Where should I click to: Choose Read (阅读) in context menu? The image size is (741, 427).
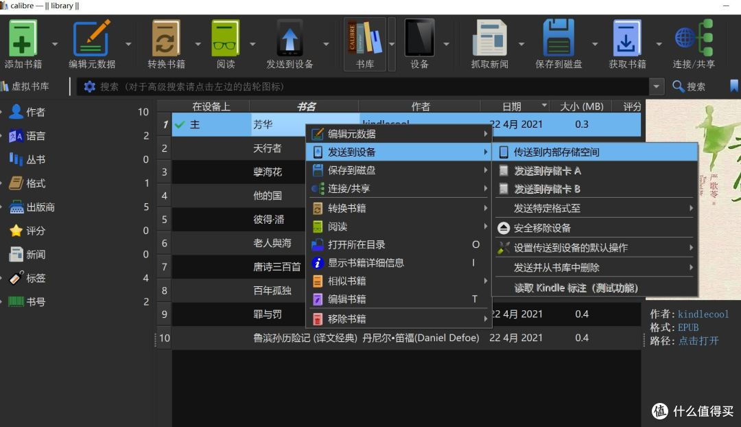tap(399, 227)
